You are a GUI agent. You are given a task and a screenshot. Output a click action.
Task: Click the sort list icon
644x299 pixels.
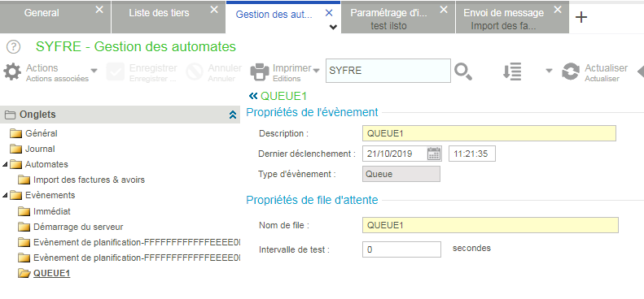[x=512, y=71]
